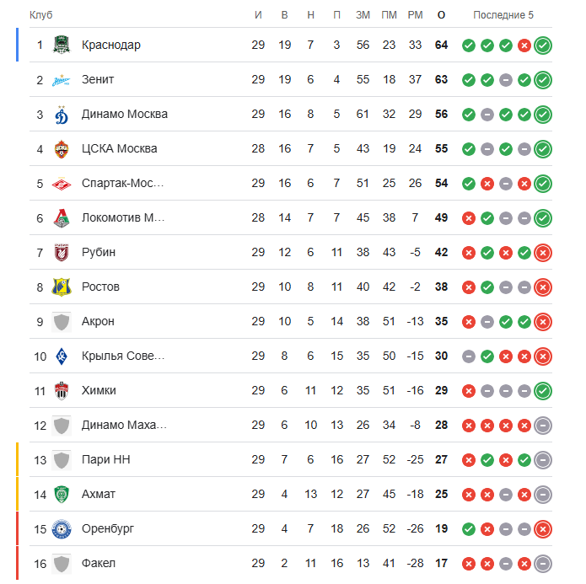Image resolution: width=586 pixels, height=584 pixels.
Task: Select Krasnodar's latest match win indicator
Action: click(x=543, y=46)
